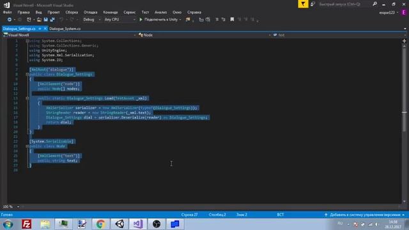Select the Dialogue_Settings.cs tab

pos(19,29)
